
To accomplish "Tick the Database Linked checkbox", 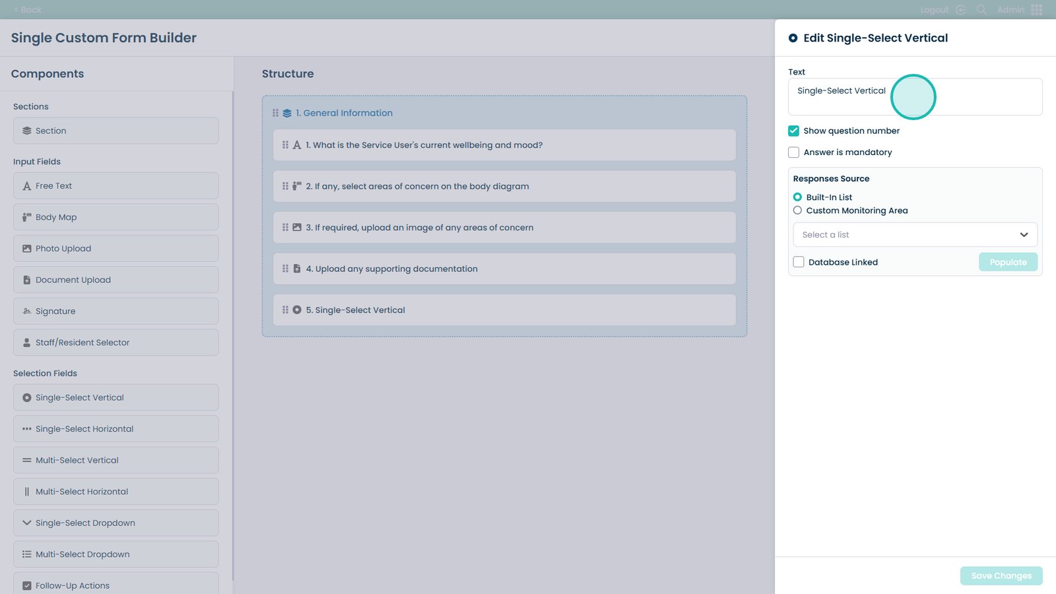I will click(x=799, y=262).
